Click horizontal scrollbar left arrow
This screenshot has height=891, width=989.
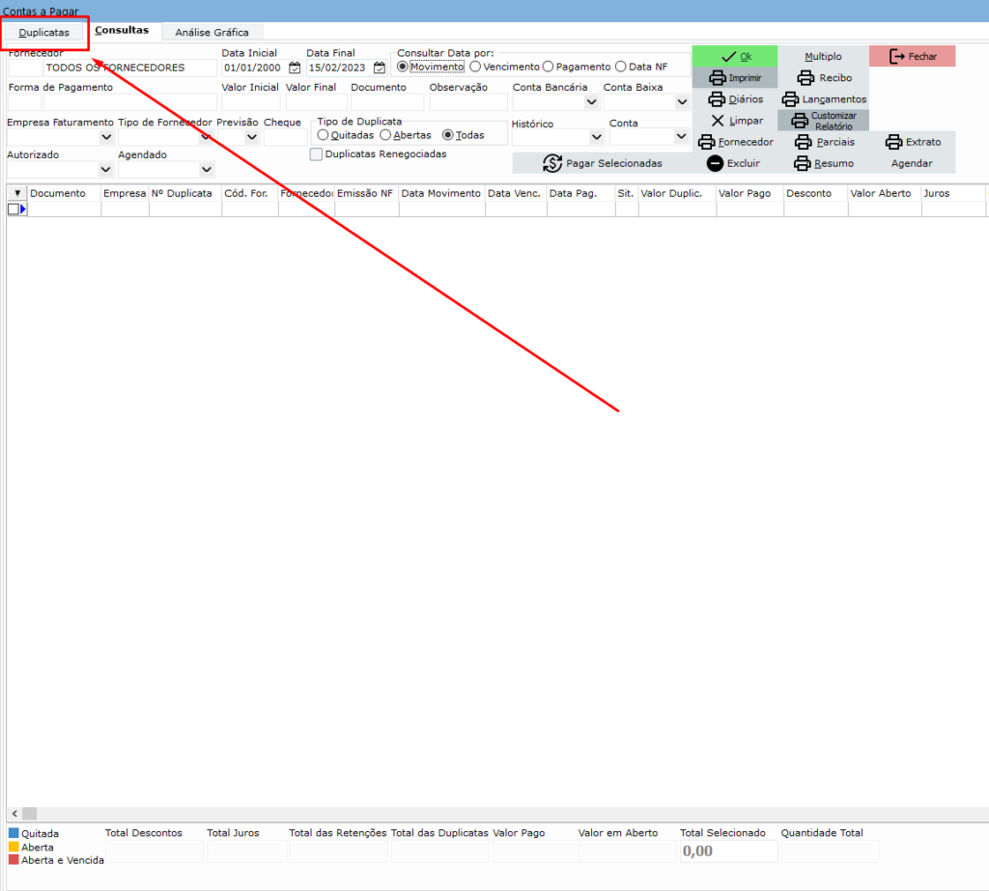(x=14, y=814)
